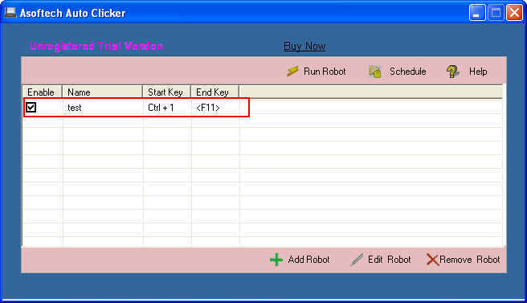Viewport: 527px width, 303px height.
Task: Close the Asoftech Auto Clicker window
Action: point(515,13)
